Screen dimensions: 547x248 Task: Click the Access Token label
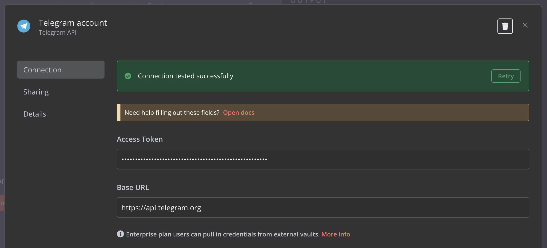(140, 139)
